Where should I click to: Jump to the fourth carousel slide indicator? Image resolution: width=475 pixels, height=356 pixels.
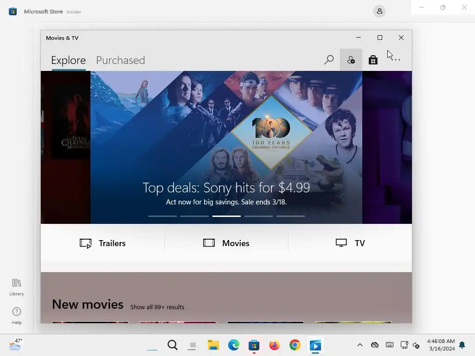(x=258, y=216)
